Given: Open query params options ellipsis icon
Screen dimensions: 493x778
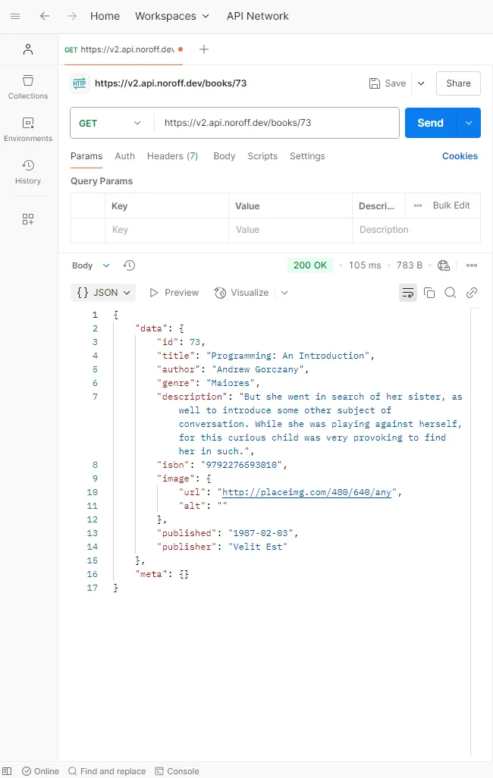Looking at the screenshot, I should pyautogui.click(x=418, y=205).
